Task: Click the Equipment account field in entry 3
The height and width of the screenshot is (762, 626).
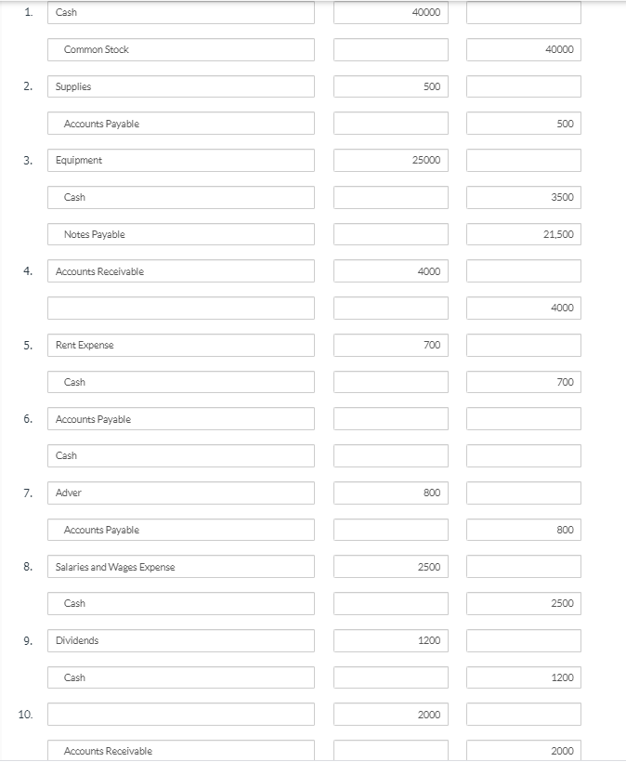Action: coord(182,160)
